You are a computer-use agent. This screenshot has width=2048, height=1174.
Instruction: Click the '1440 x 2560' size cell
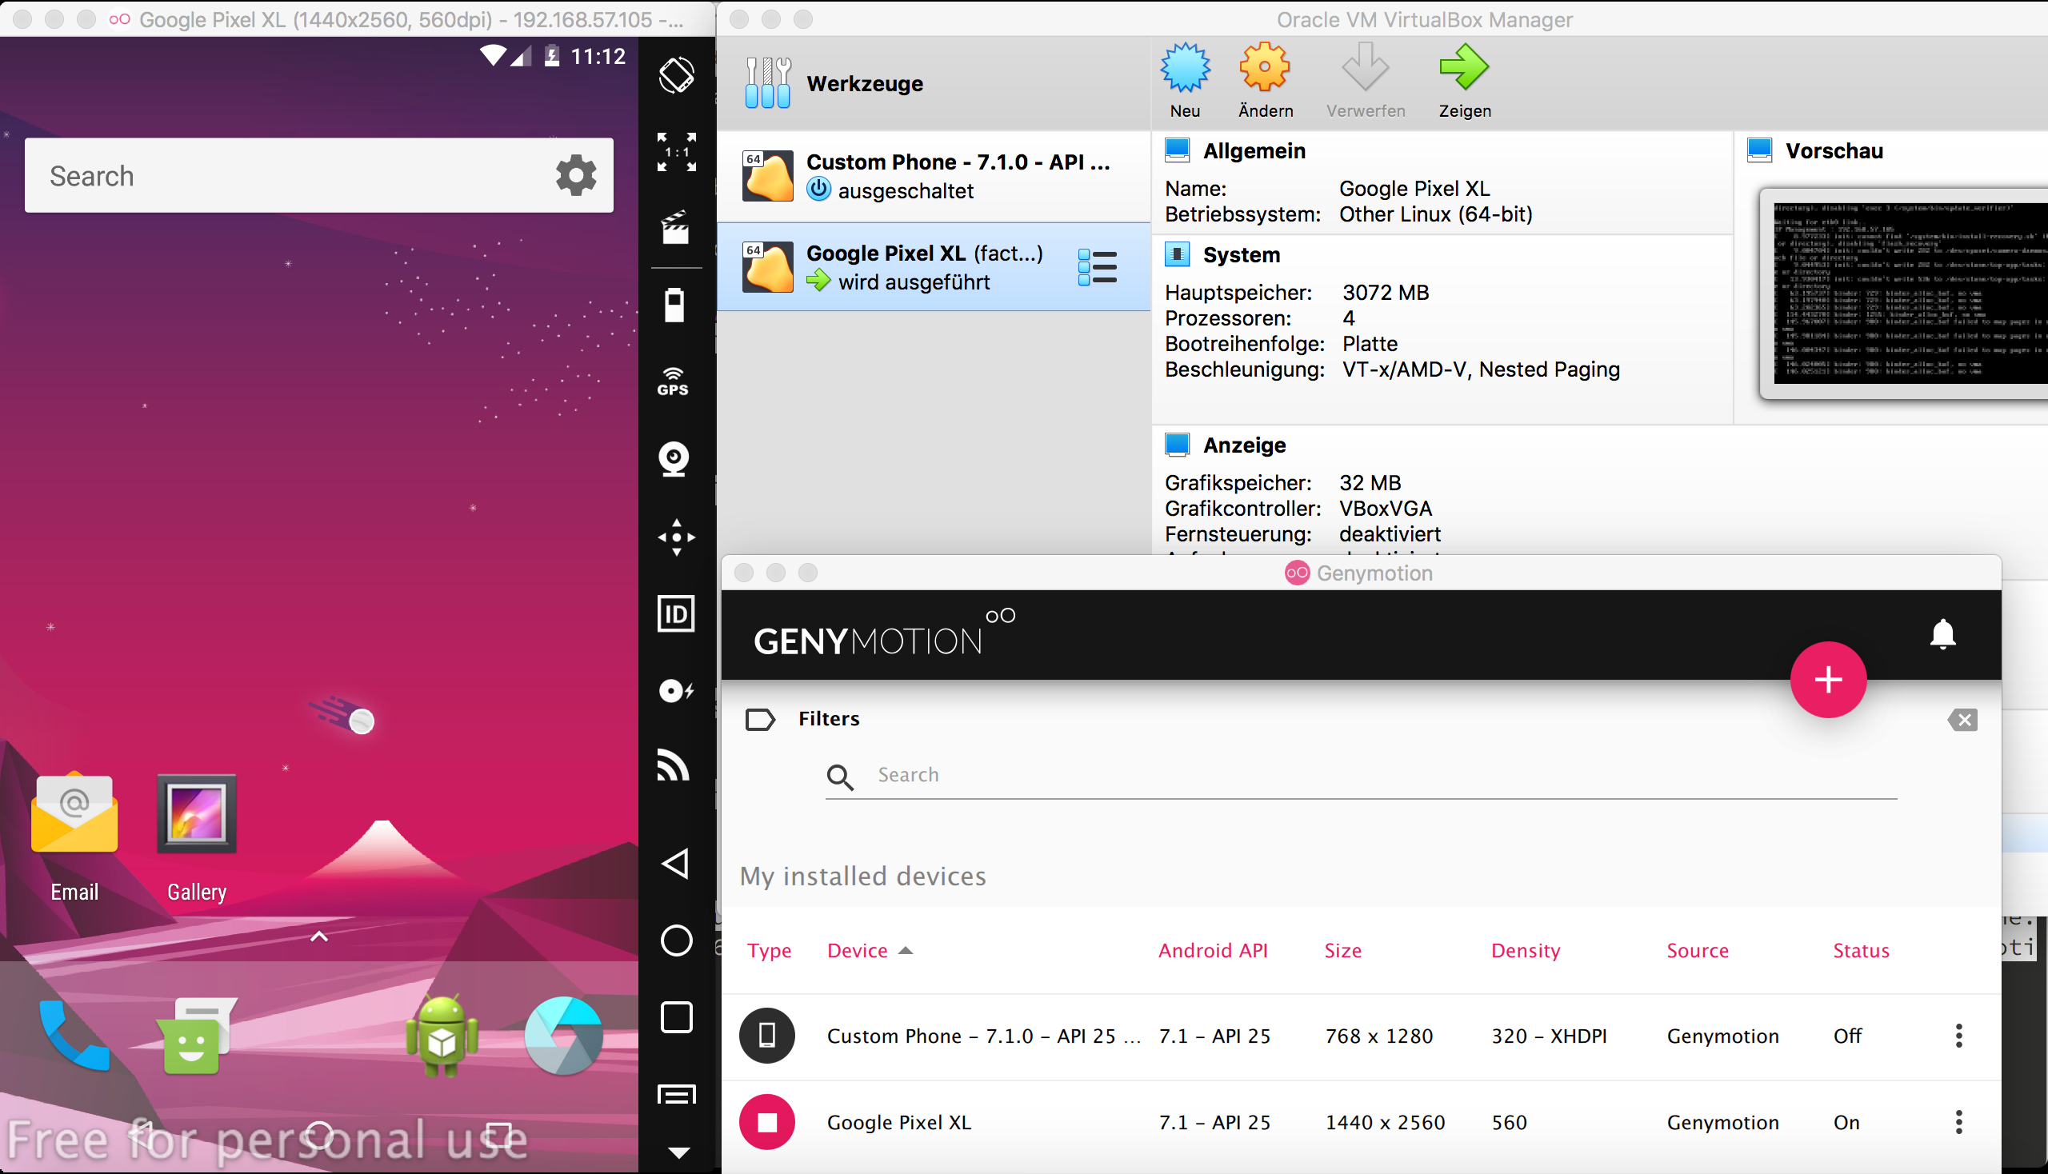click(1385, 1122)
